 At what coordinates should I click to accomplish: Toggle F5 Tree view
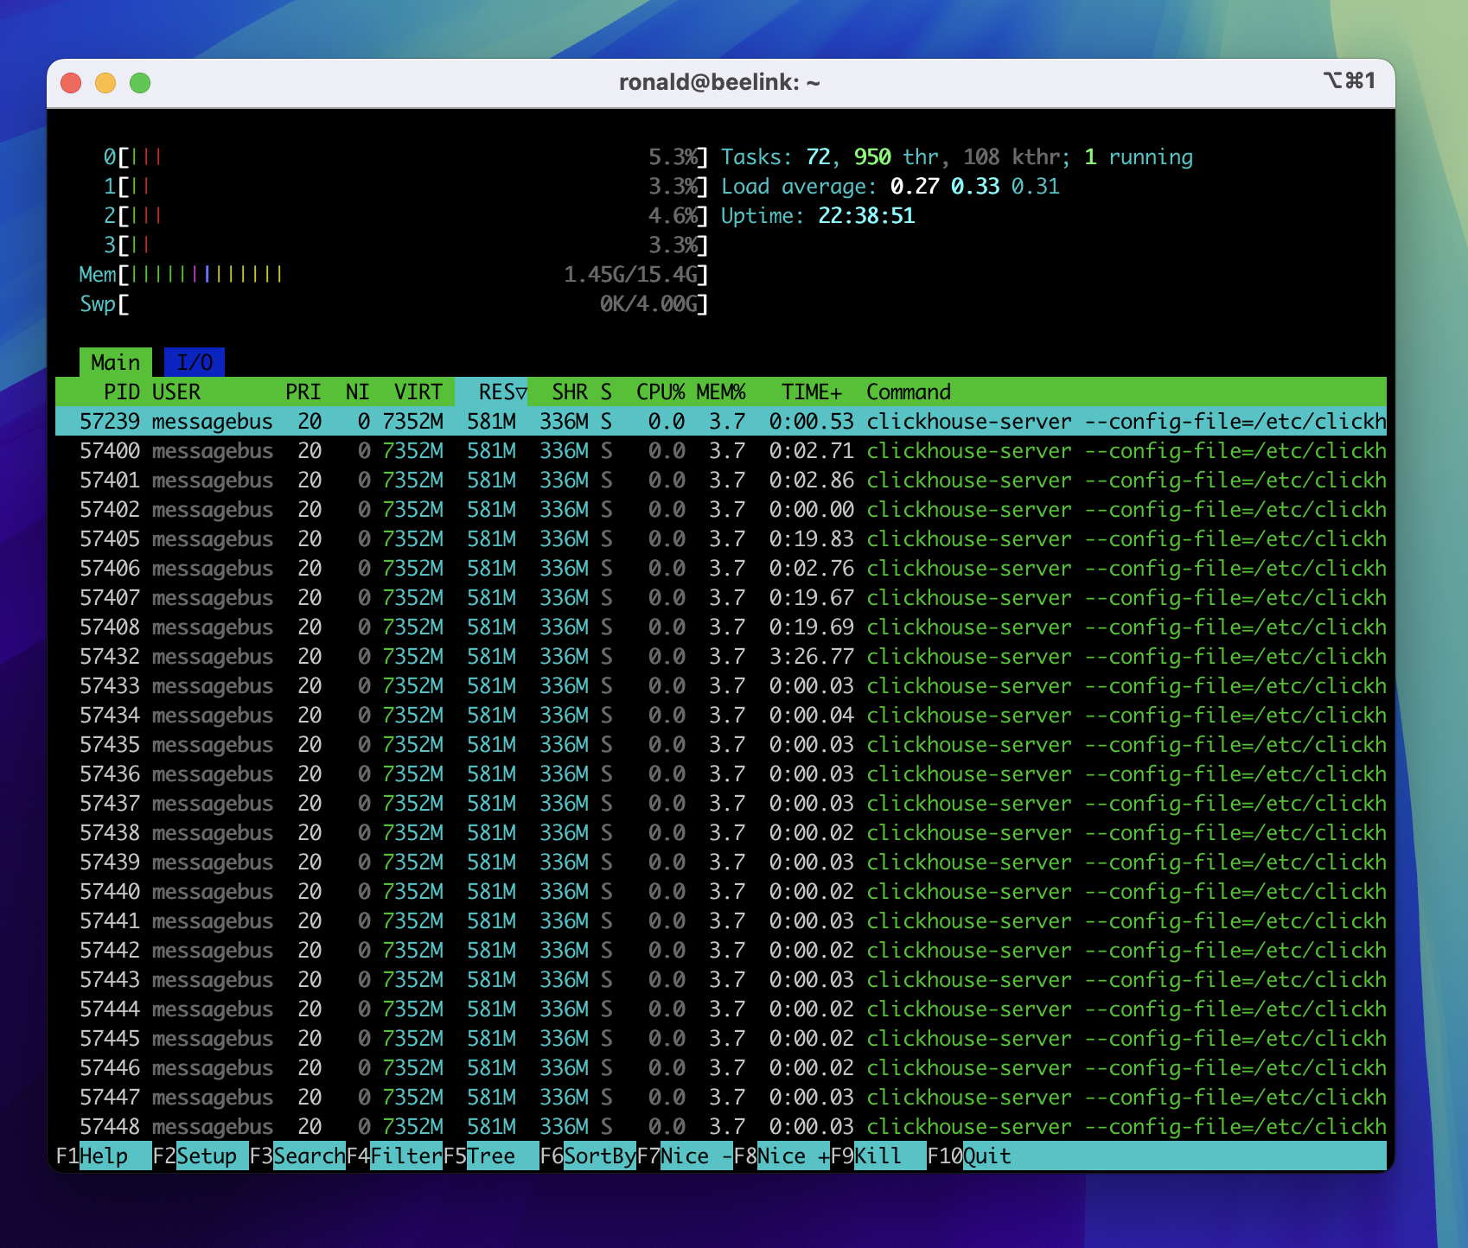pyautogui.click(x=491, y=1156)
